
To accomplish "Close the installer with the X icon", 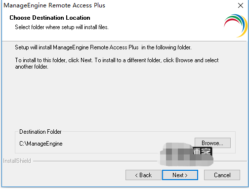I will pyautogui.click(x=241, y=5).
